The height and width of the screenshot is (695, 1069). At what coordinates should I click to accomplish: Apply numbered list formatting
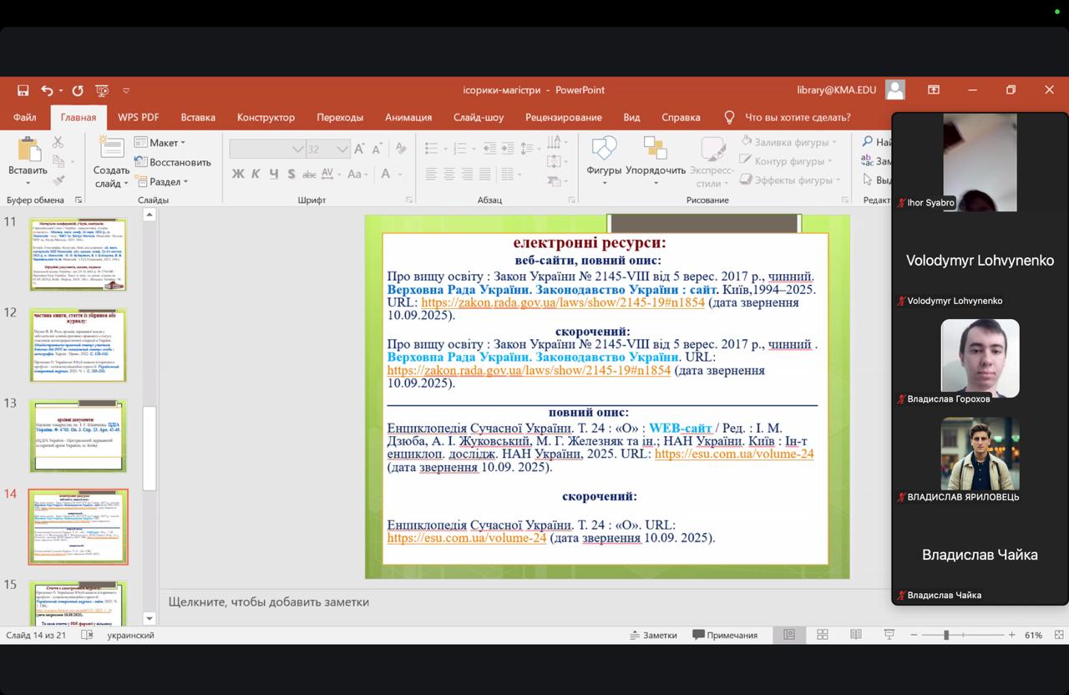click(459, 149)
